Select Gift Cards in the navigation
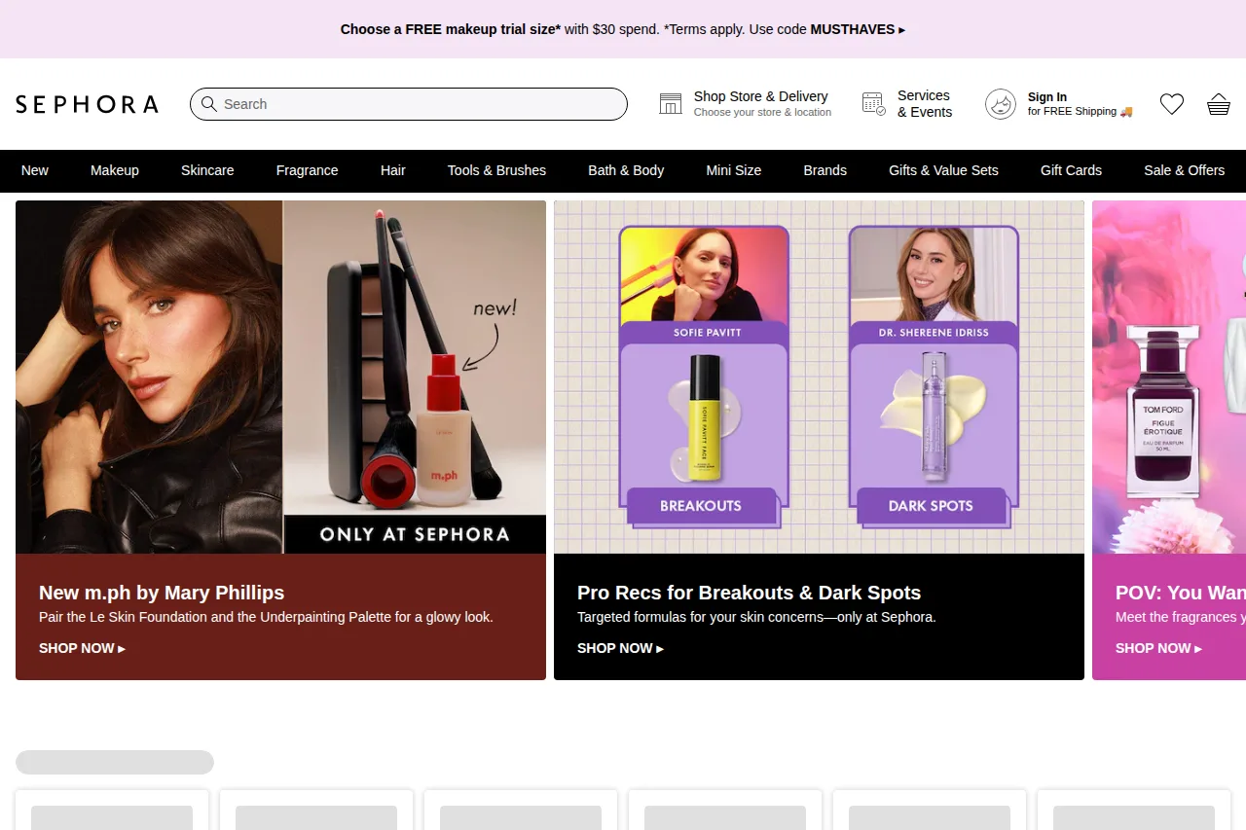 point(1071,170)
